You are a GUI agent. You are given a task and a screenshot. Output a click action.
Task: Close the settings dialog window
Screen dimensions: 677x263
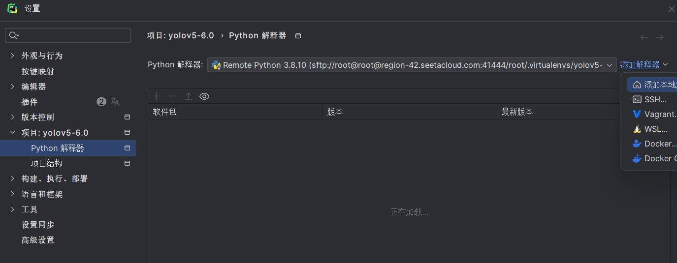click(x=671, y=9)
